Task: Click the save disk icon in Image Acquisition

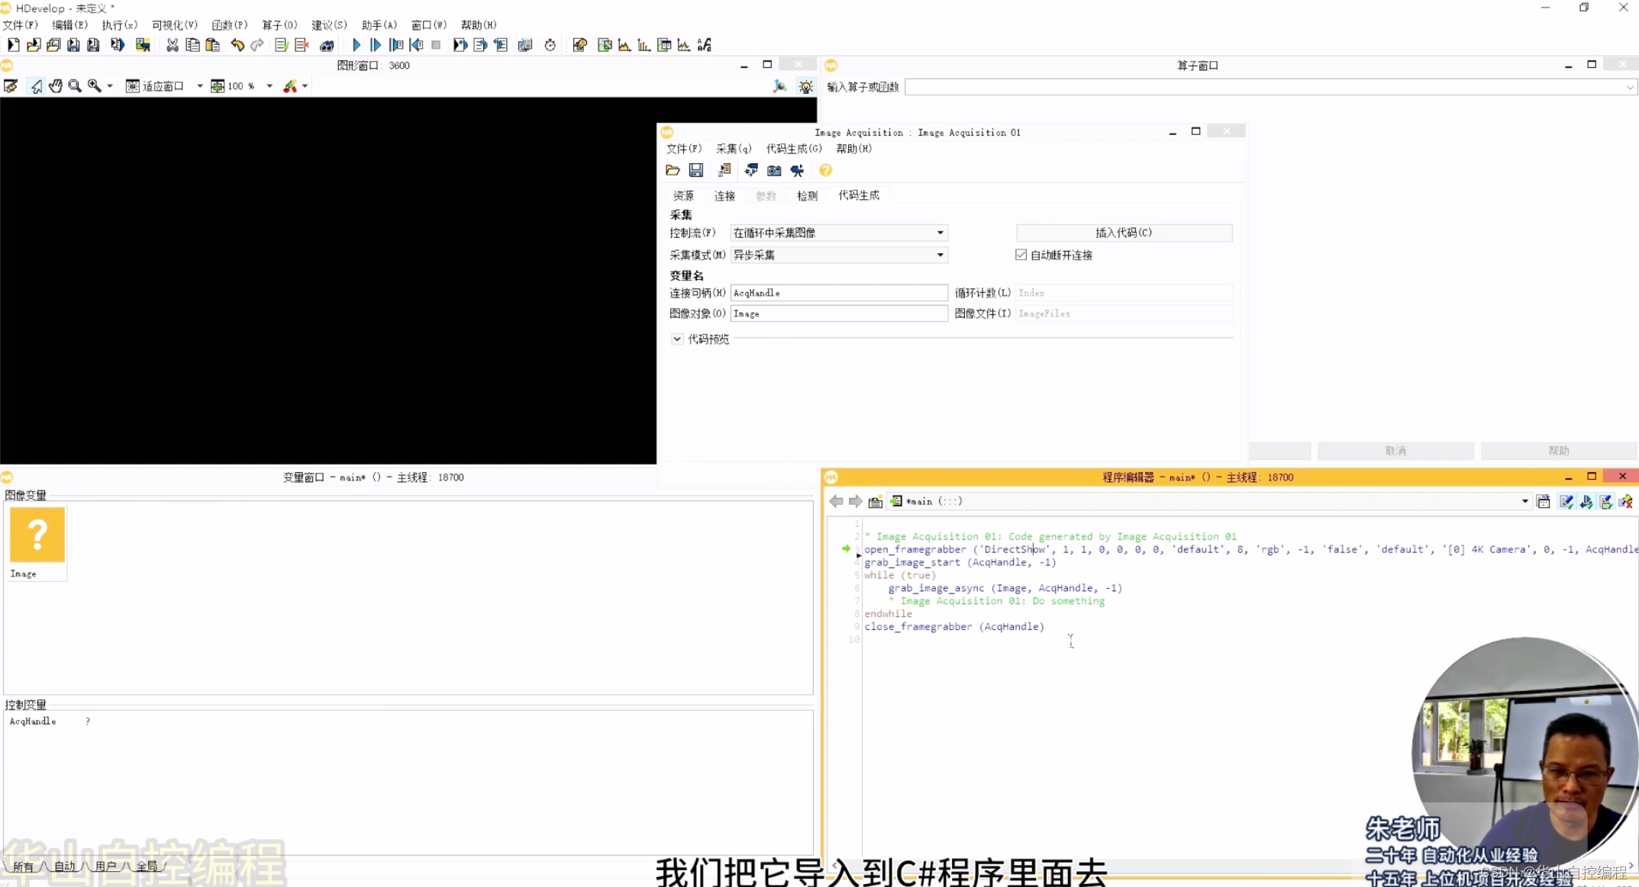Action: 695,170
